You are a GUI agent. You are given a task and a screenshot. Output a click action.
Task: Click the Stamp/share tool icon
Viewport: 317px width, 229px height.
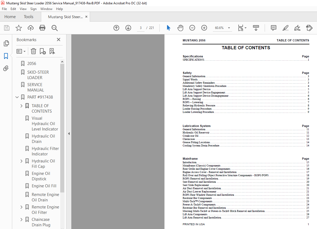click(x=309, y=28)
